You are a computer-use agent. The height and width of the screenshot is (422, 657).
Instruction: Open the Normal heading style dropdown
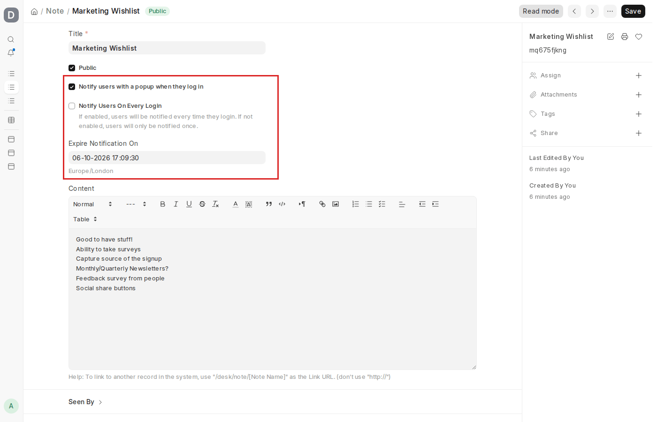click(x=92, y=204)
